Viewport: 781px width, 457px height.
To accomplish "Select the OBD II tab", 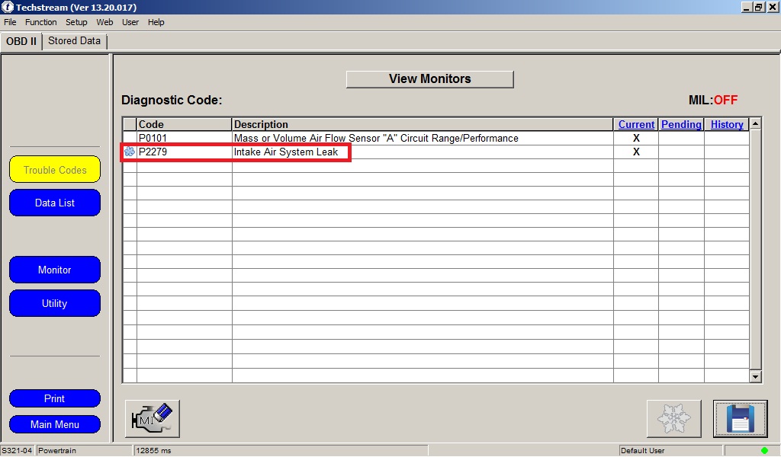I will tap(21, 41).
